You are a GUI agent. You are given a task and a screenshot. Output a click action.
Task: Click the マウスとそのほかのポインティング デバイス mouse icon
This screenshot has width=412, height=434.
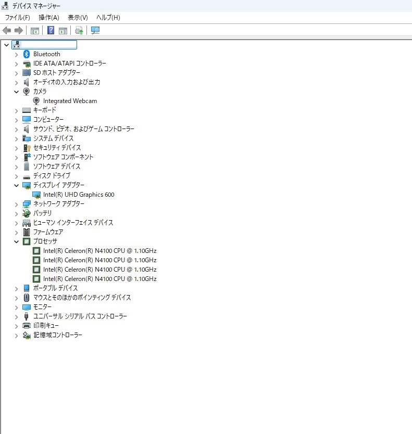tap(27, 298)
